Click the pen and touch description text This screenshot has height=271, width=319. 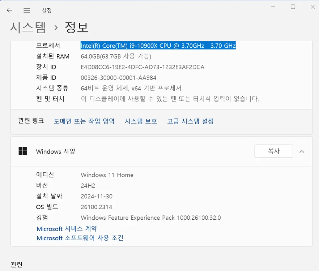[x=170, y=99]
